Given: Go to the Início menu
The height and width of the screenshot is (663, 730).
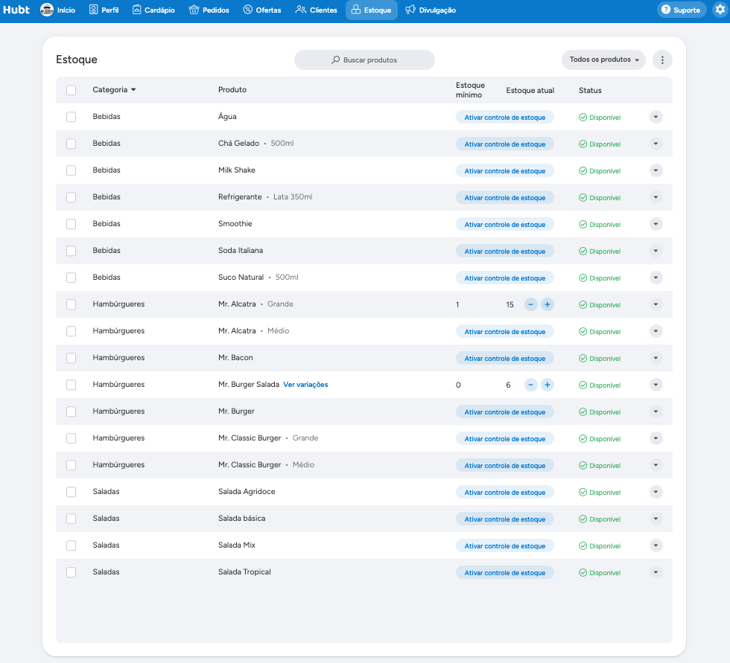Looking at the screenshot, I should [x=58, y=10].
